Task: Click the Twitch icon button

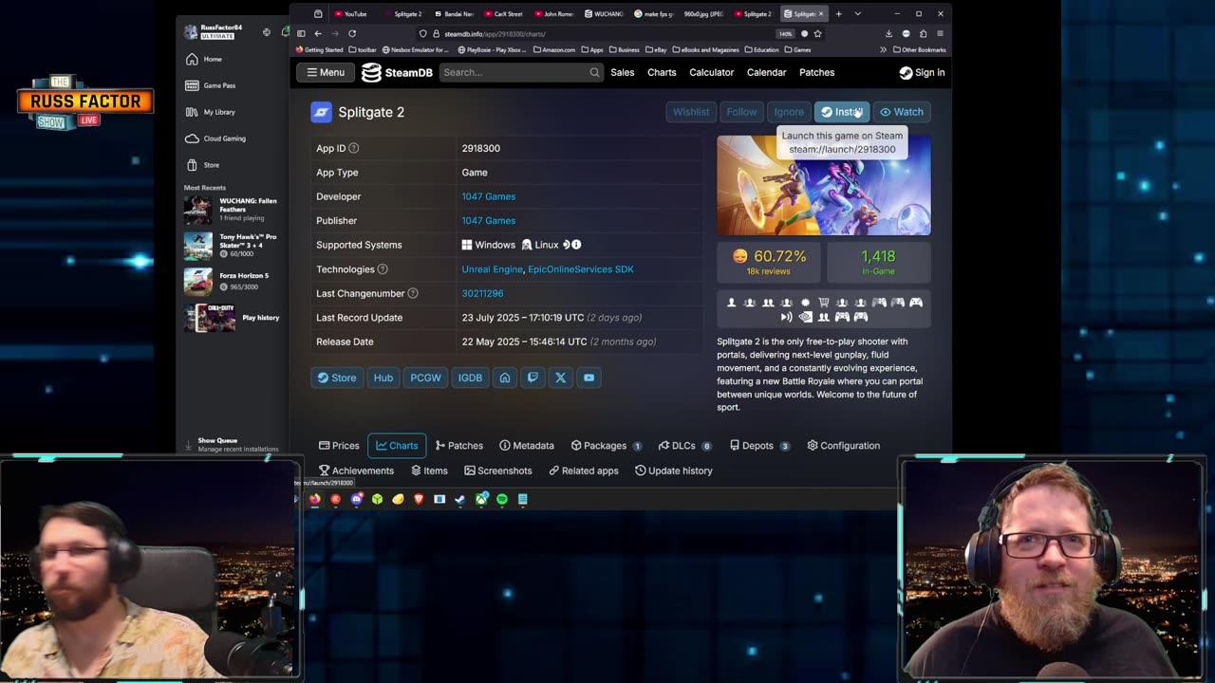Action: coord(533,378)
